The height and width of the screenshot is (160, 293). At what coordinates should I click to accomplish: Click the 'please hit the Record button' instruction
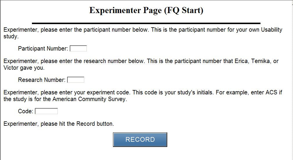(77, 124)
